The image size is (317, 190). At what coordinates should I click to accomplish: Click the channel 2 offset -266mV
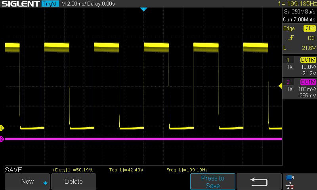pyautogui.click(x=307, y=95)
